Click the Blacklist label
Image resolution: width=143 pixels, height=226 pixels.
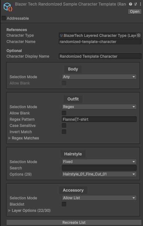click(17, 204)
